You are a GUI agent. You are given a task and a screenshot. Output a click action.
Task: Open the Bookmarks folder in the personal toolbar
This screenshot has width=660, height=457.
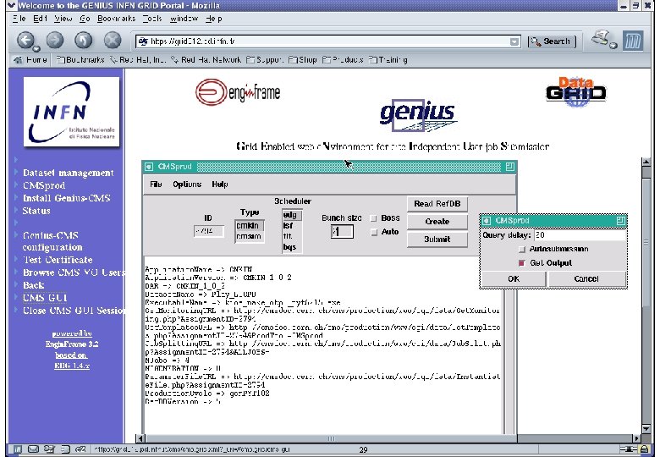(x=80, y=60)
